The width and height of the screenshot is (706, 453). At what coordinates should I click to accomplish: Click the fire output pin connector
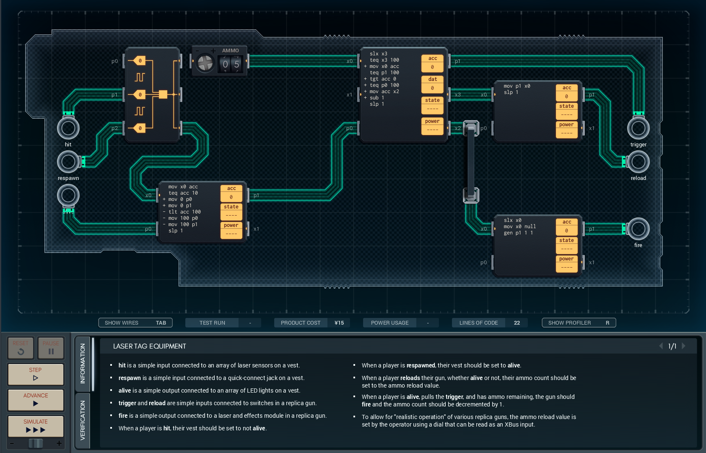coord(638,229)
